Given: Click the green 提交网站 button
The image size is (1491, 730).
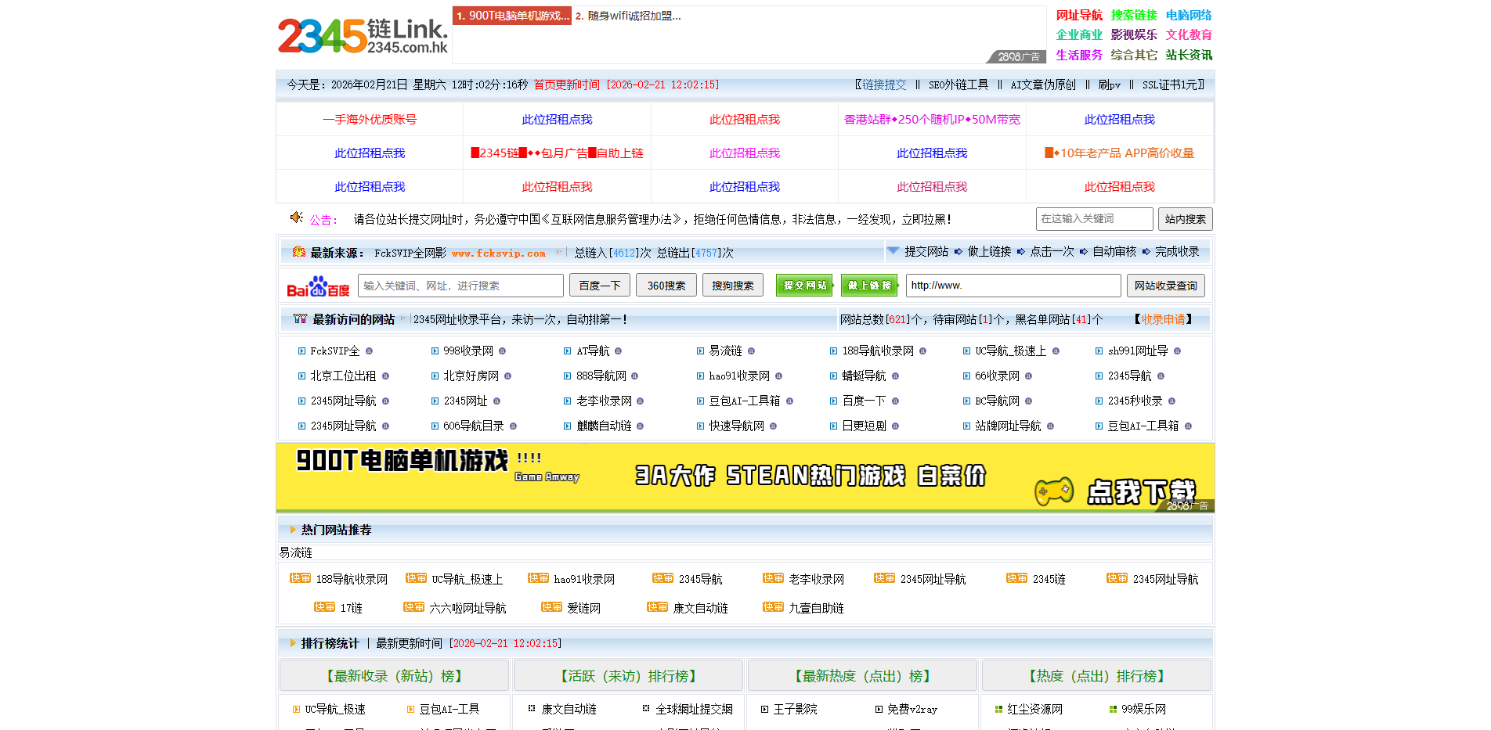Looking at the screenshot, I should coord(804,285).
